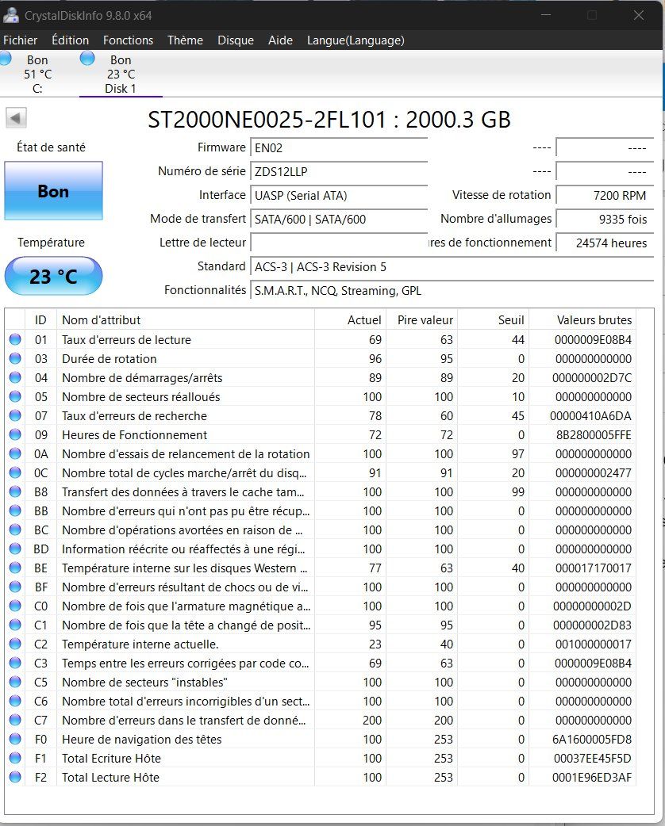
Task: Click the 7200 RPM rotation speed field
Action: pos(605,196)
